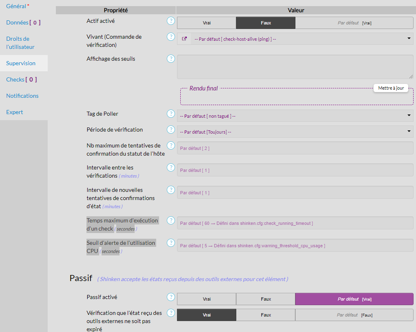Open external link icon for Vivant command

184,39
